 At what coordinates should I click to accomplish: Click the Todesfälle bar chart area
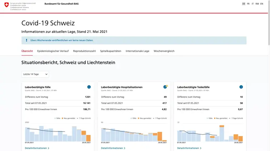(x=210, y=133)
